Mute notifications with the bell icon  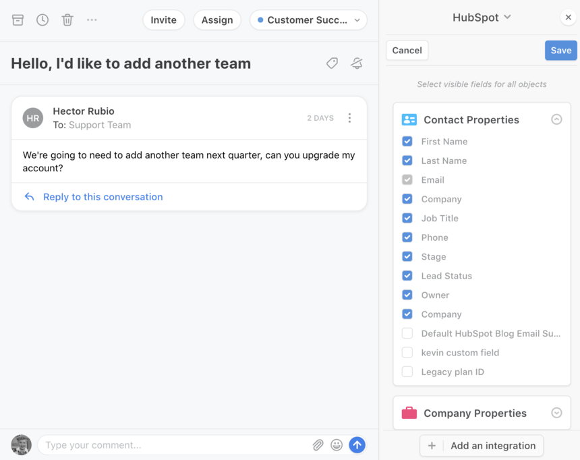pos(357,63)
